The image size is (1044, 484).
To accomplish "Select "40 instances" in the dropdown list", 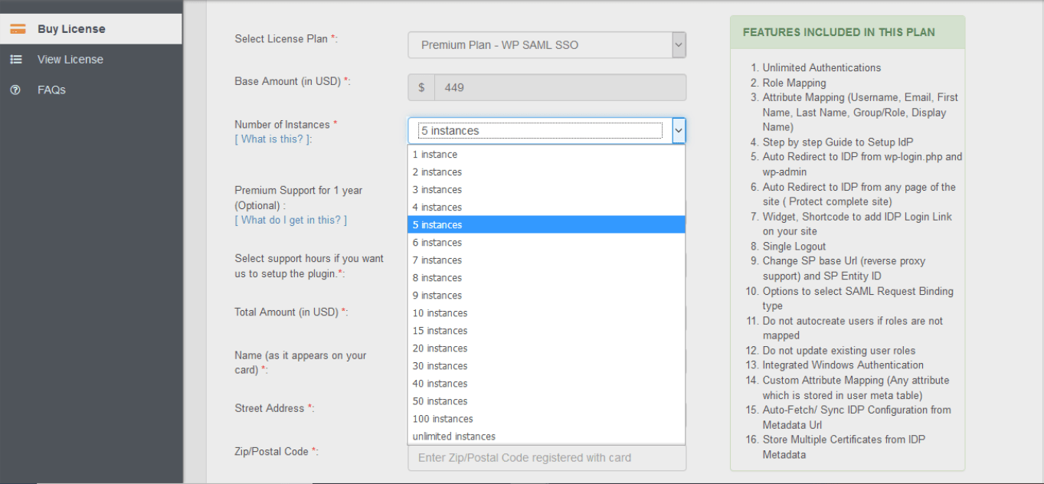I will point(547,384).
